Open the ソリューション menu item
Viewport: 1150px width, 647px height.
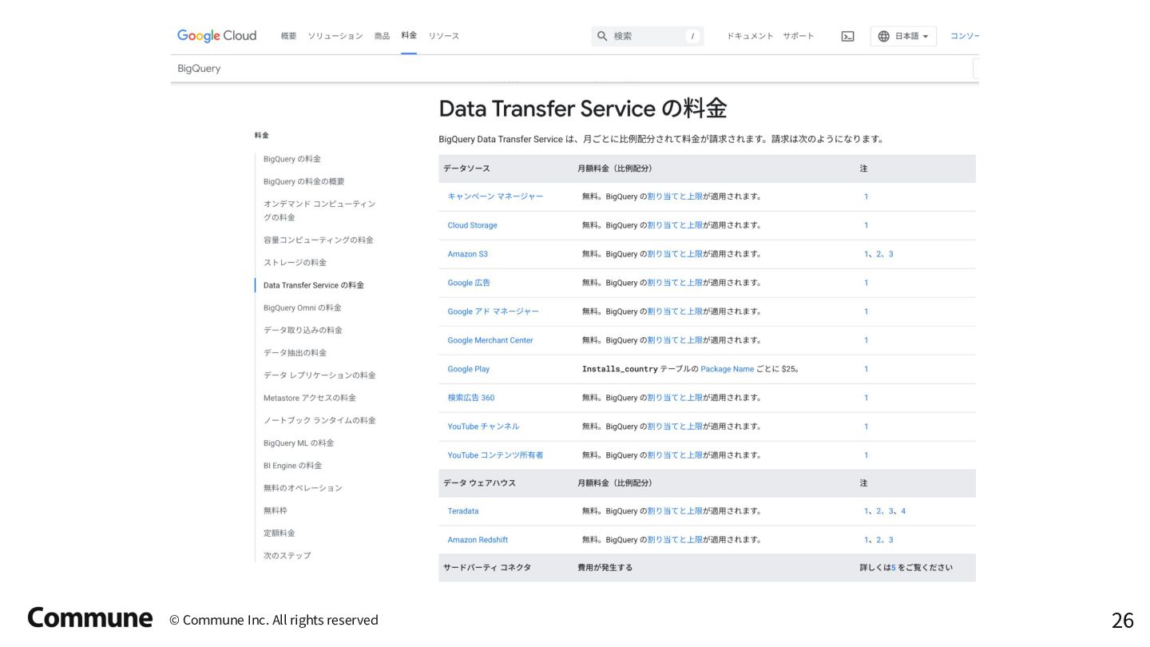click(335, 36)
